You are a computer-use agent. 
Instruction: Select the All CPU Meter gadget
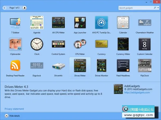pos(58,23)
